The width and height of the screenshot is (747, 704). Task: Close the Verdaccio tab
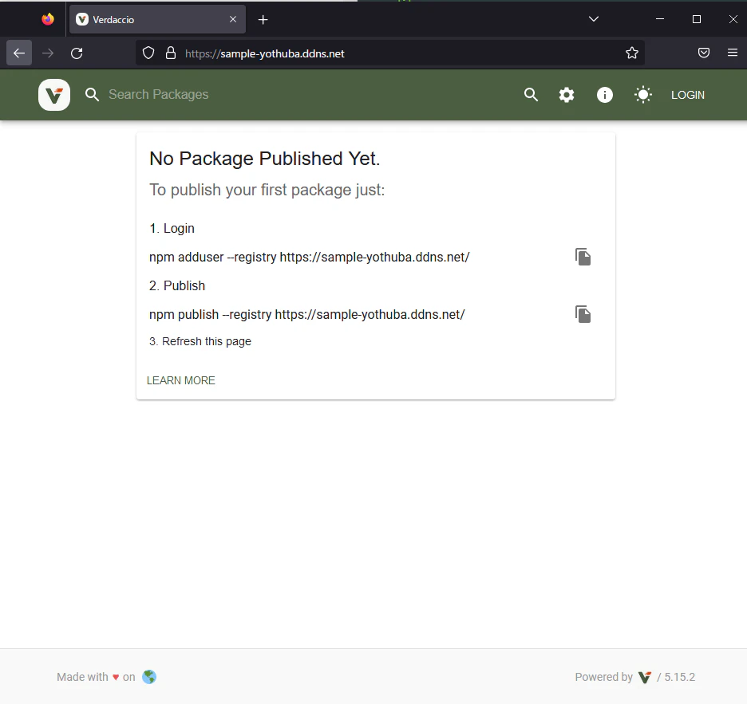(x=233, y=19)
